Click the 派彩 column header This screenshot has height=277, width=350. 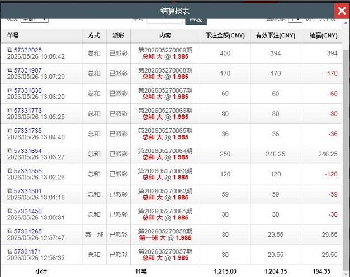(x=119, y=35)
